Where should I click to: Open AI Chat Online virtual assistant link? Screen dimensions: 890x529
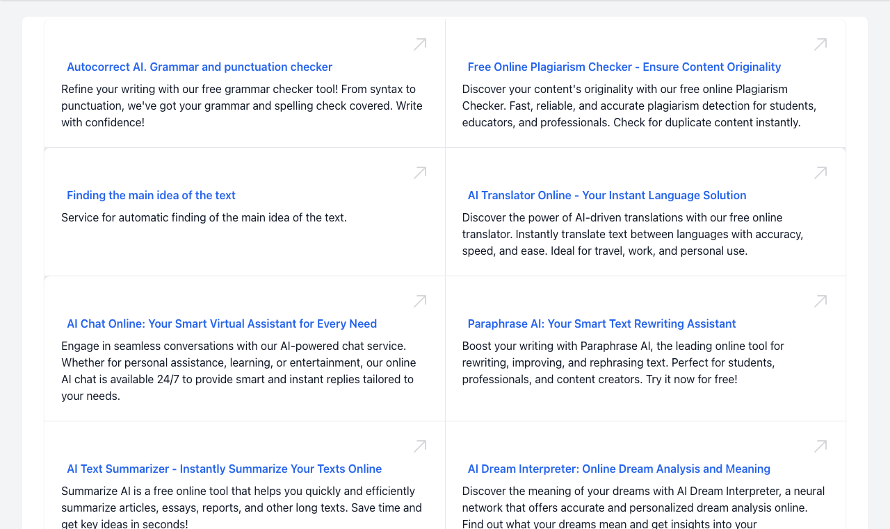click(222, 324)
